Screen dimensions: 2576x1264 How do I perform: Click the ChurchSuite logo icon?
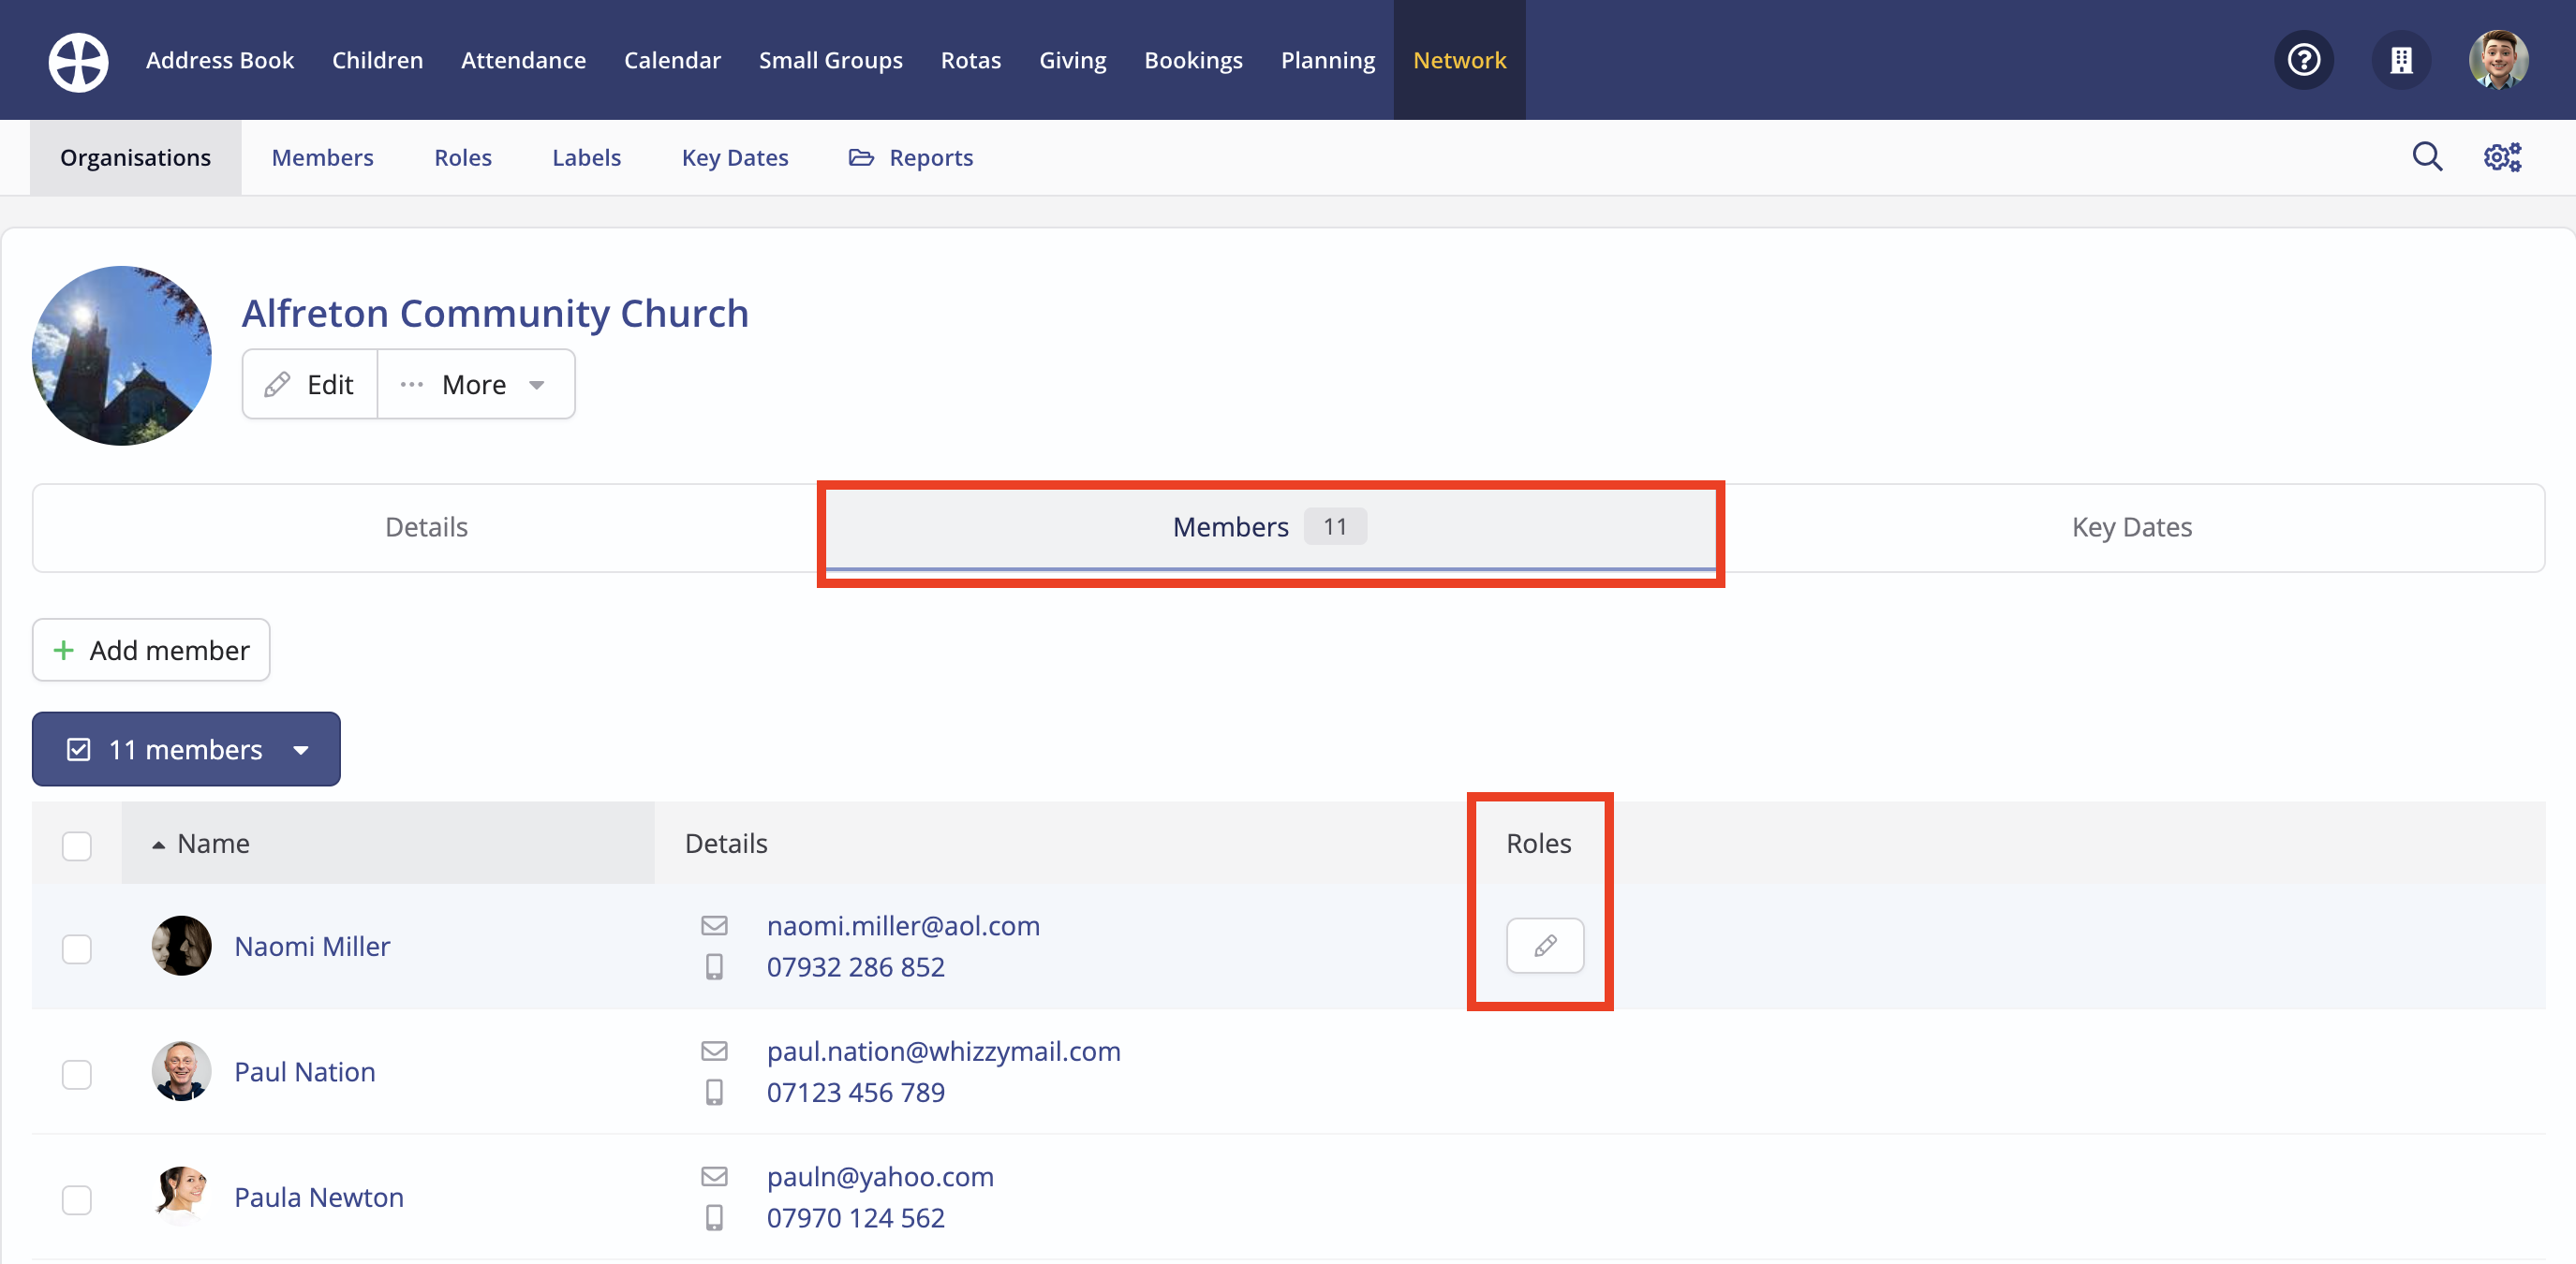coord(78,61)
